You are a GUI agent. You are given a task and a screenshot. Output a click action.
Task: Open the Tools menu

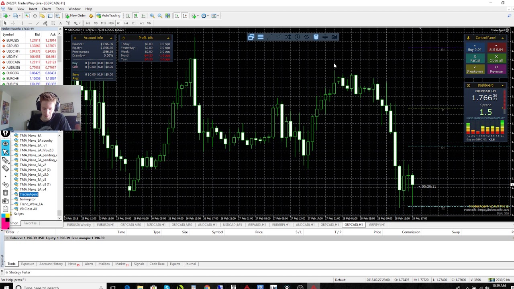click(x=59, y=9)
